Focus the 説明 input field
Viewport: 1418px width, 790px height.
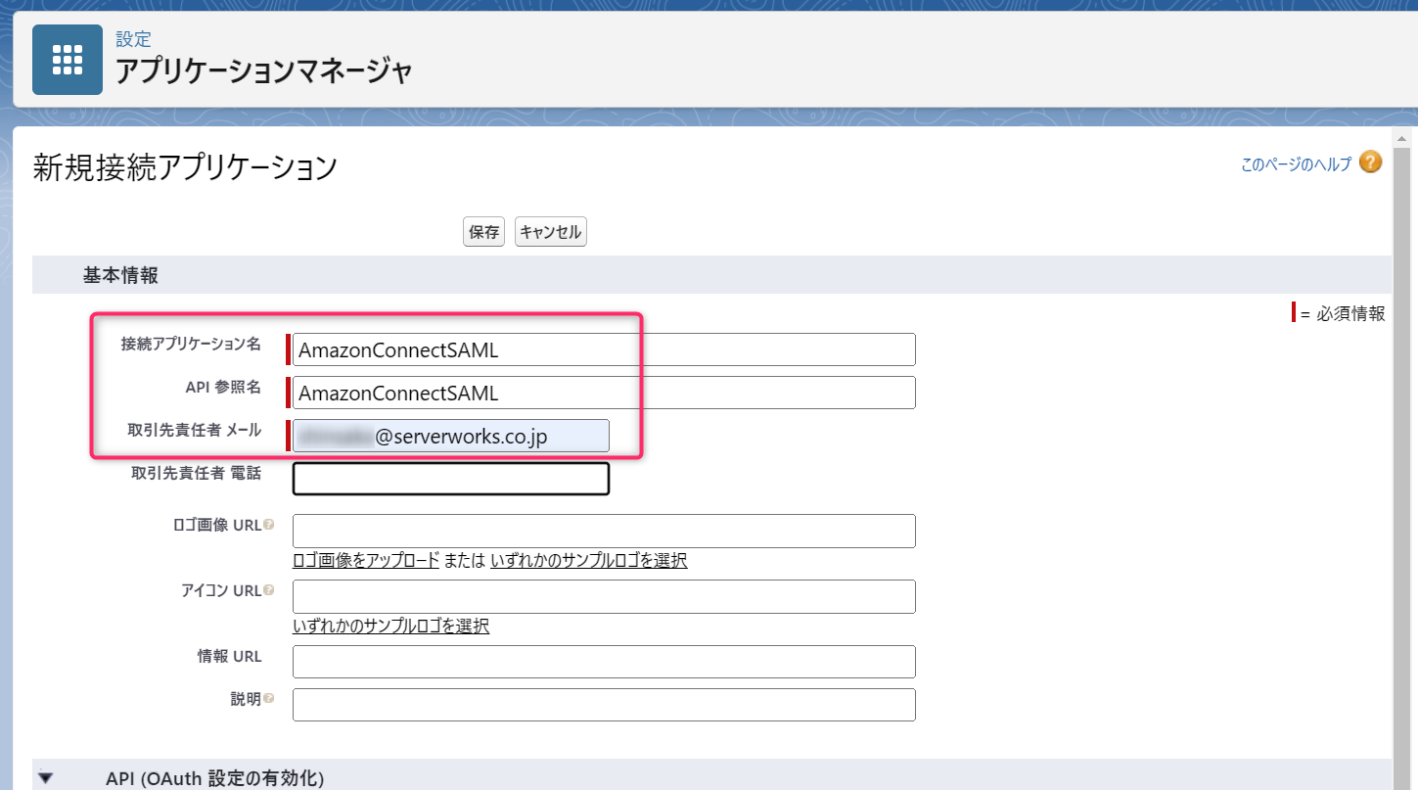pyautogui.click(x=604, y=705)
